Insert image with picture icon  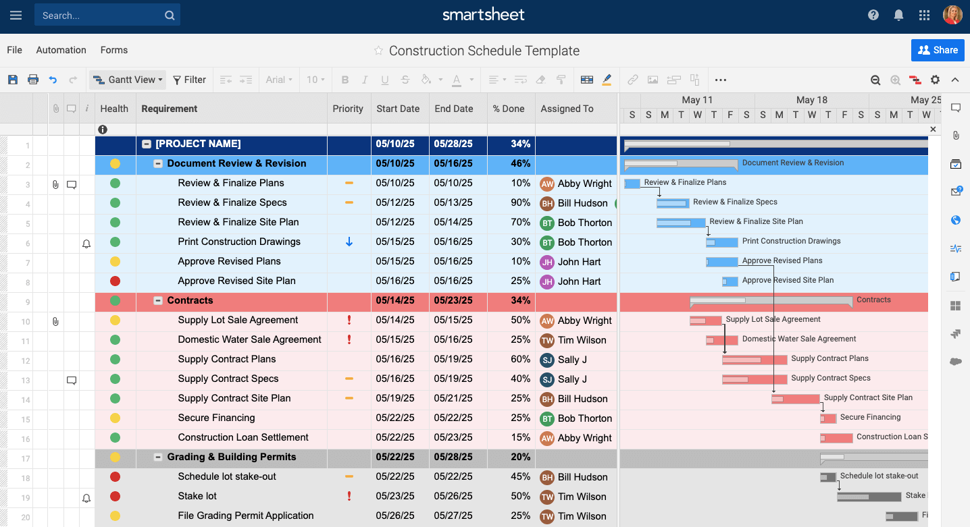click(x=653, y=80)
